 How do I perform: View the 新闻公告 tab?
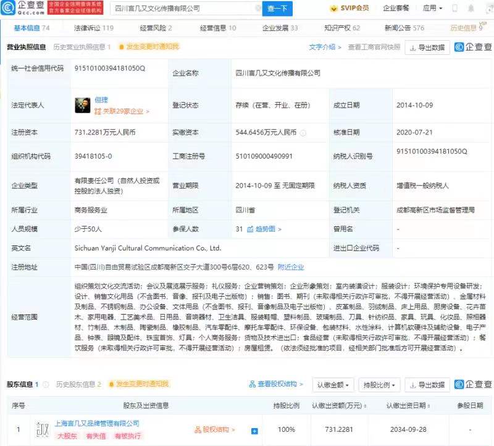click(404, 28)
